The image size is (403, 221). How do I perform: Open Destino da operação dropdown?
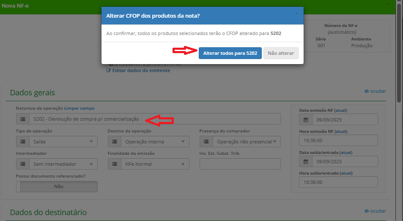[155, 142]
